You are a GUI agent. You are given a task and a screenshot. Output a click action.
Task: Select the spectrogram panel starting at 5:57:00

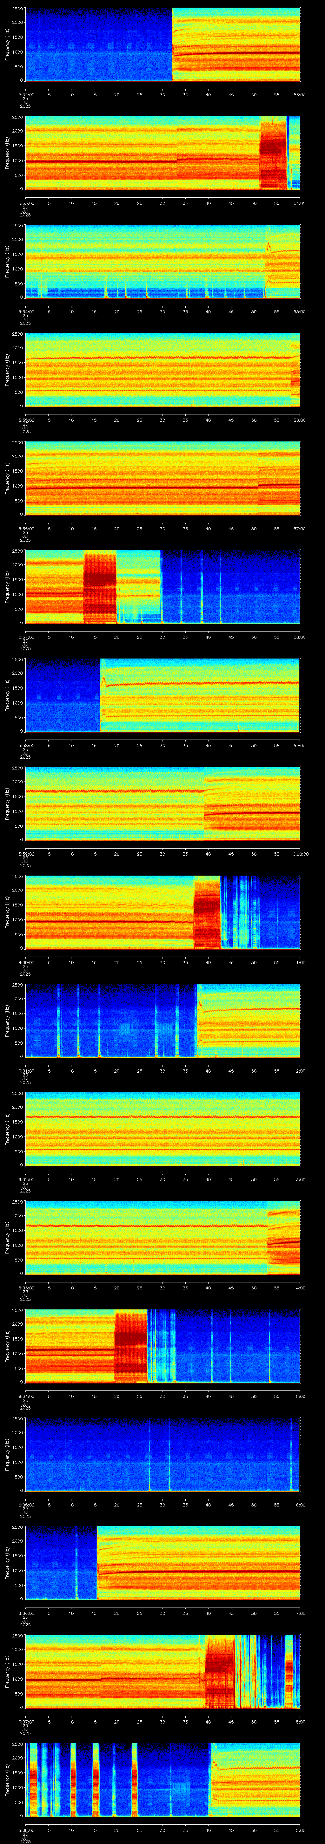click(162, 587)
